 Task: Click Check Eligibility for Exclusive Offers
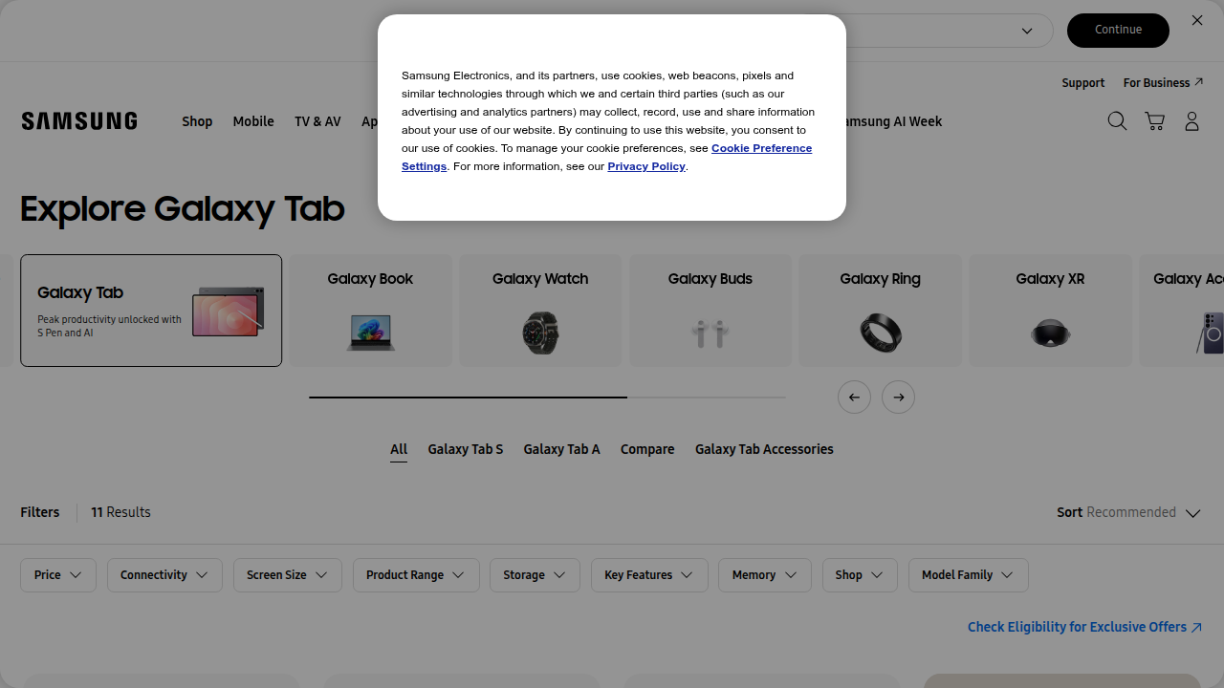click(1084, 628)
